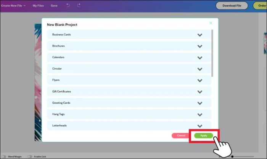Viewport: 267px width, 159px height.
Task: Open My Files from top bar
Action: point(38,6)
